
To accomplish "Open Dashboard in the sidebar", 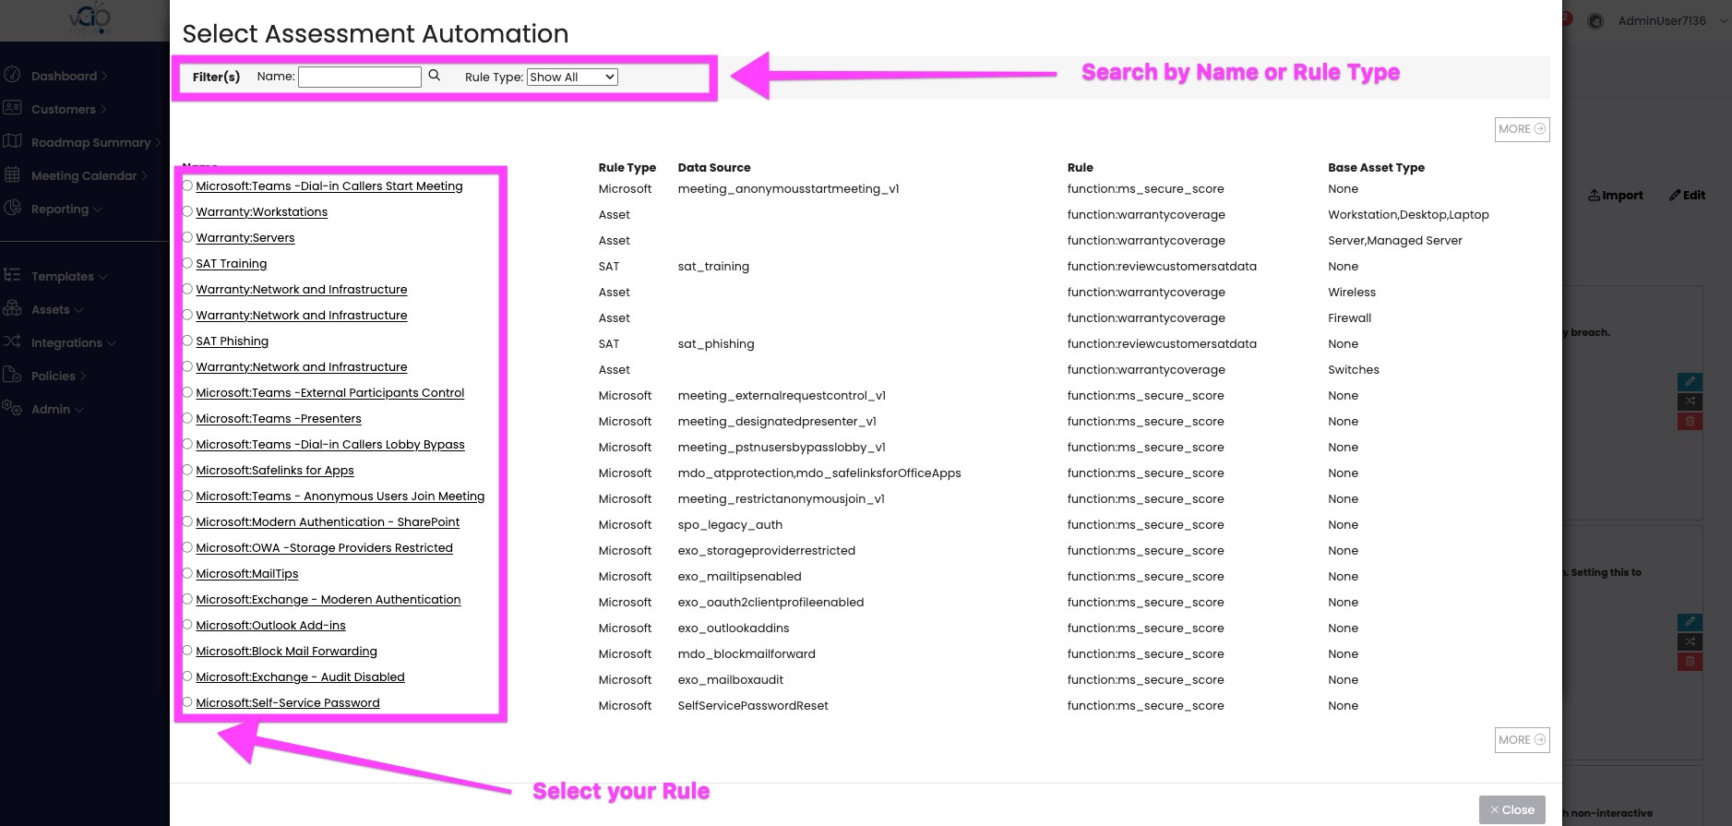I will [64, 76].
